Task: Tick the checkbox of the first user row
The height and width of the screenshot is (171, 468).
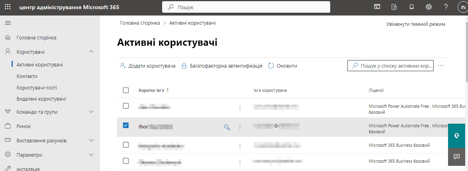Action: click(126, 105)
